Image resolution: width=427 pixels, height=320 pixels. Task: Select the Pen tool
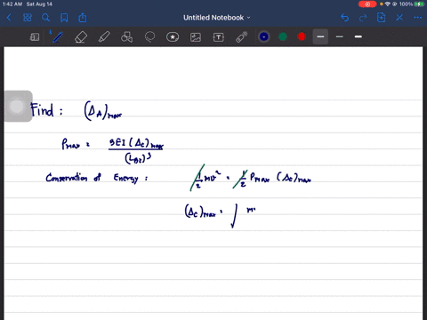click(58, 37)
